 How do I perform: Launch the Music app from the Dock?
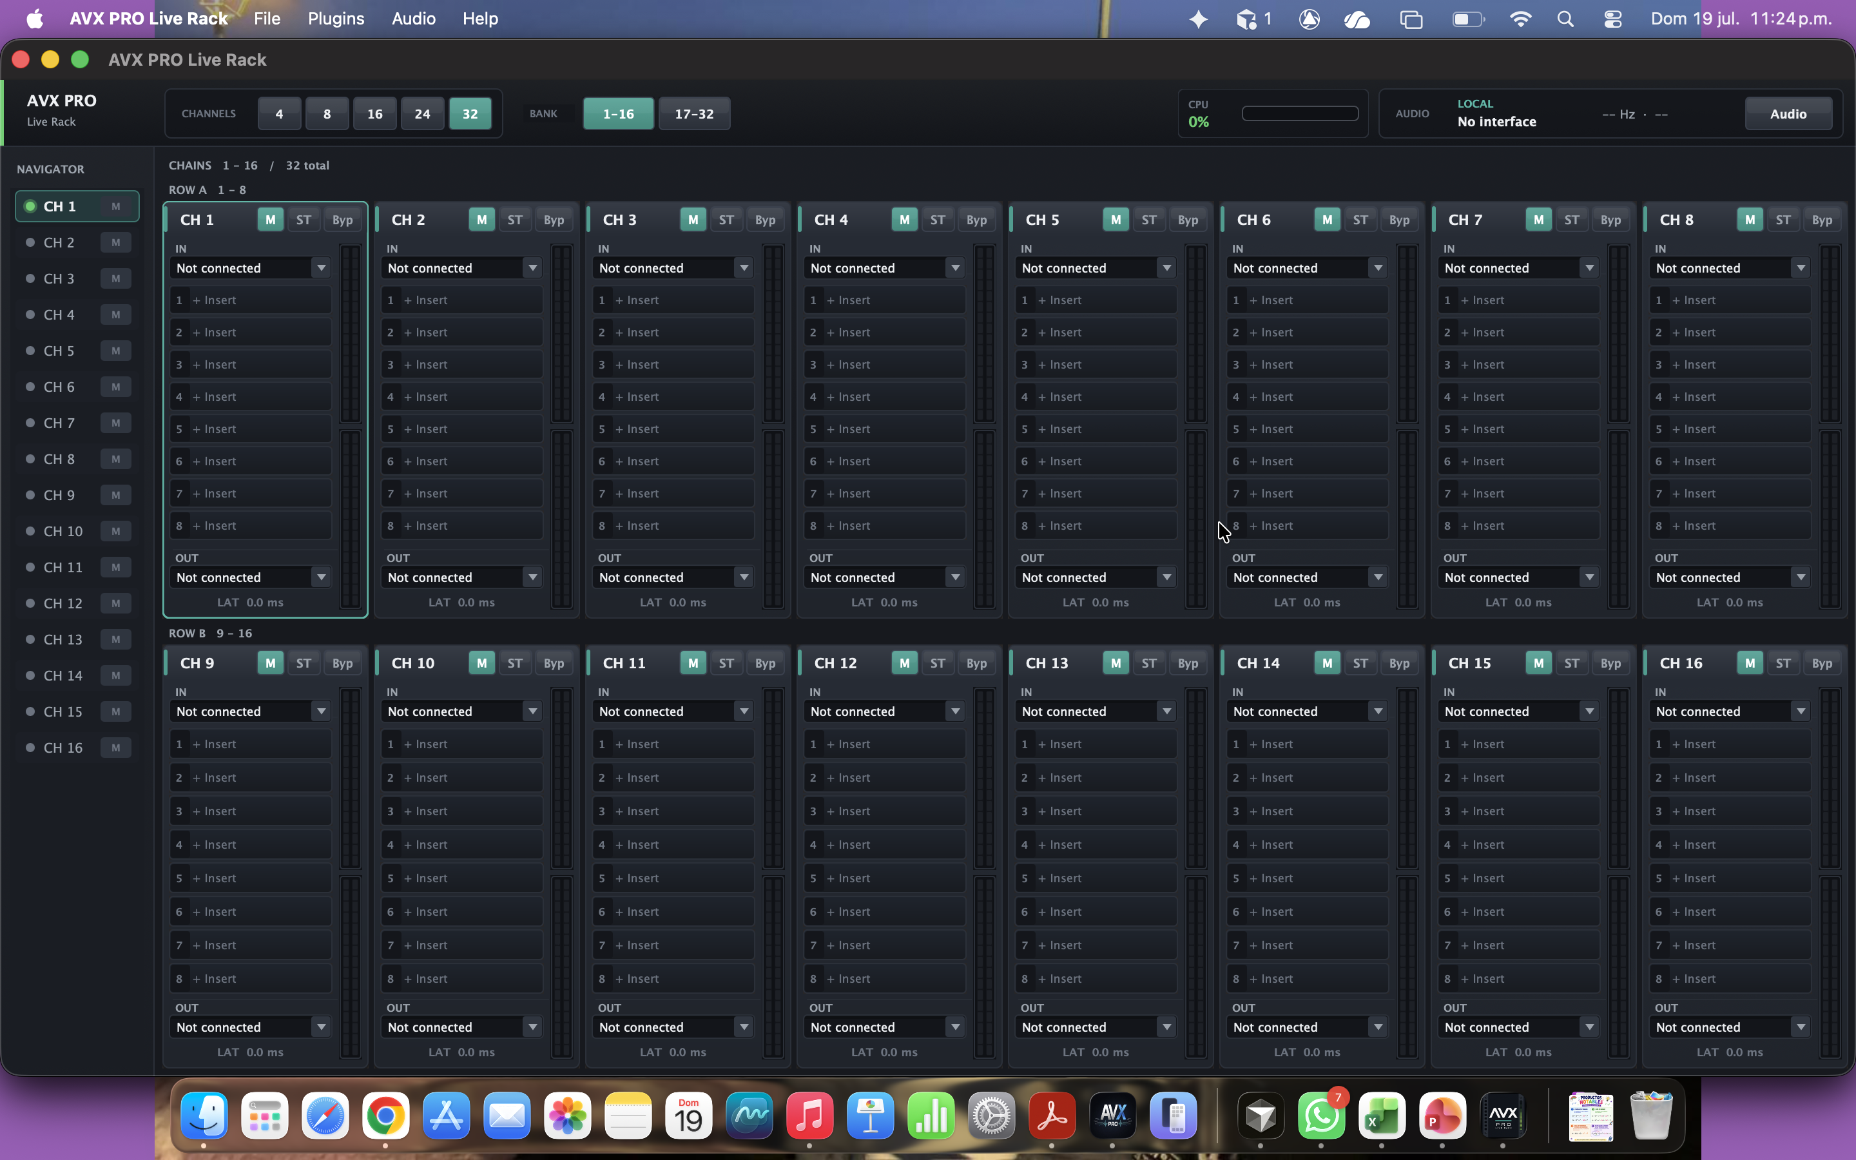[x=810, y=1116]
